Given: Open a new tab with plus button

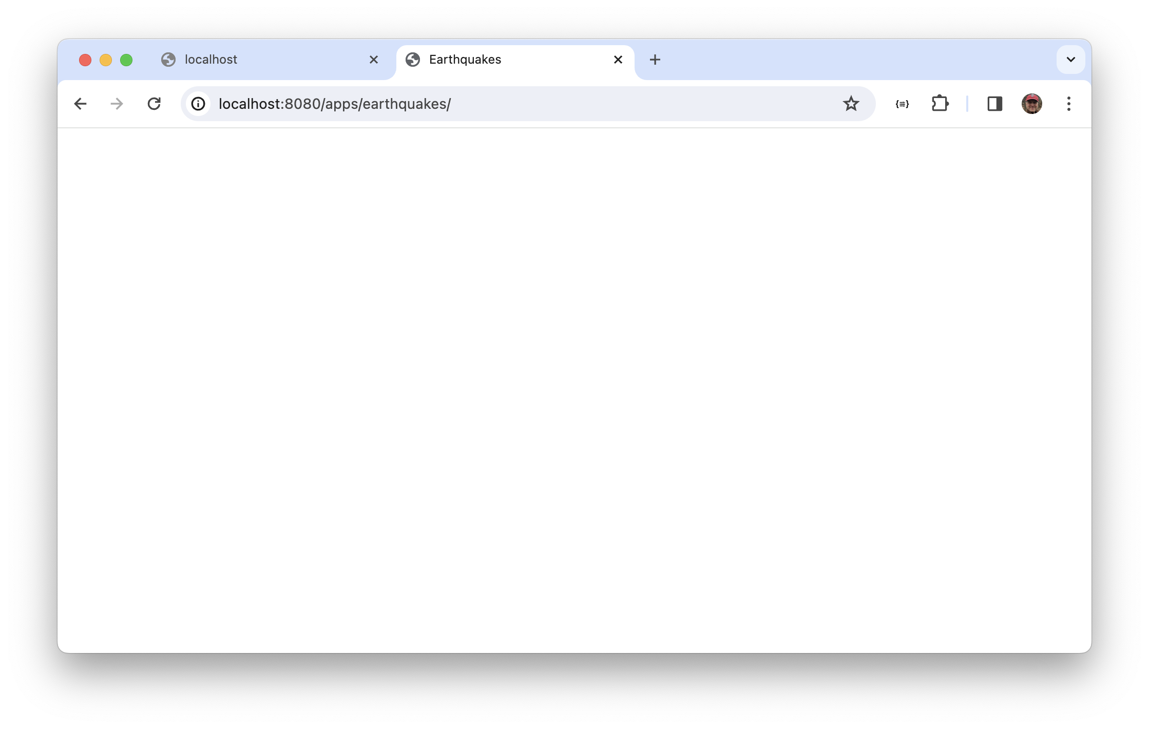Looking at the screenshot, I should click(655, 60).
